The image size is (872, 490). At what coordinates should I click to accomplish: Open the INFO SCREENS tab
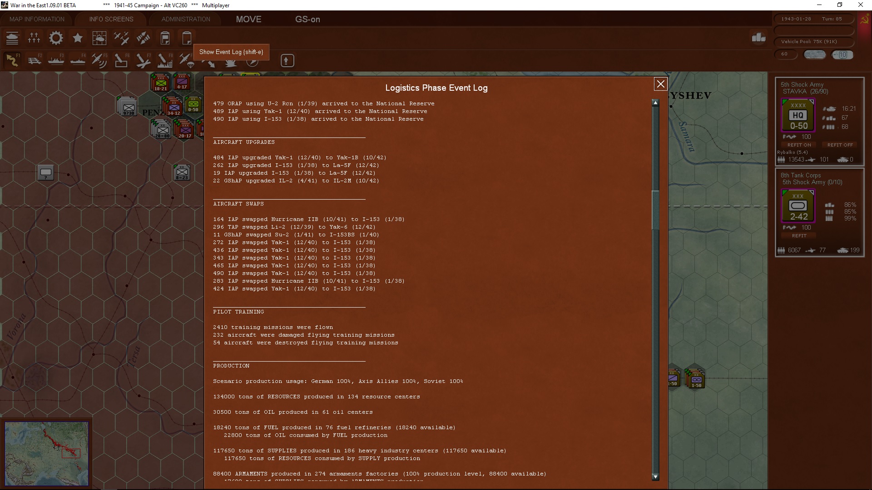tap(111, 19)
